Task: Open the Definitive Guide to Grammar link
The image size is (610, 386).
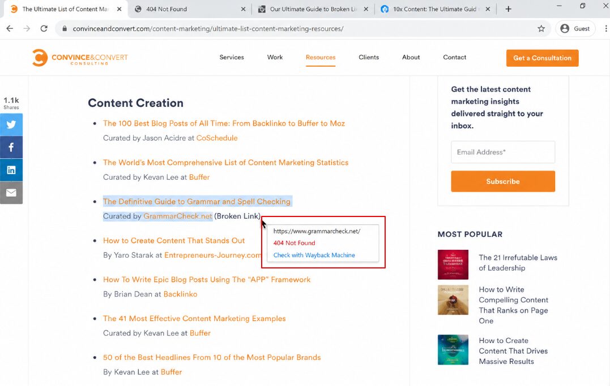Action: [x=197, y=202]
